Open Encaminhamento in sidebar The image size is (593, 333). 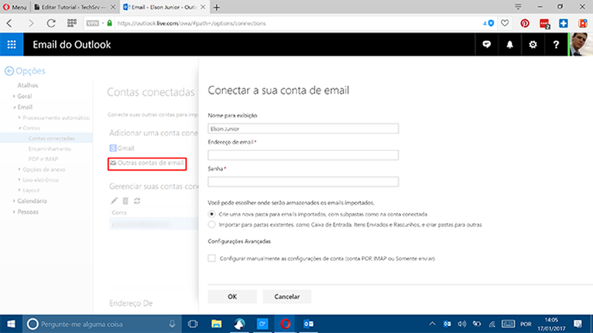pyautogui.click(x=49, y=148)
